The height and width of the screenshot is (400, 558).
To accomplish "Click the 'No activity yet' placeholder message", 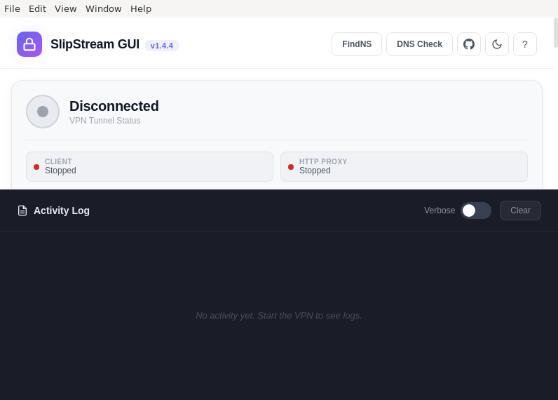I will click(278, 316).
